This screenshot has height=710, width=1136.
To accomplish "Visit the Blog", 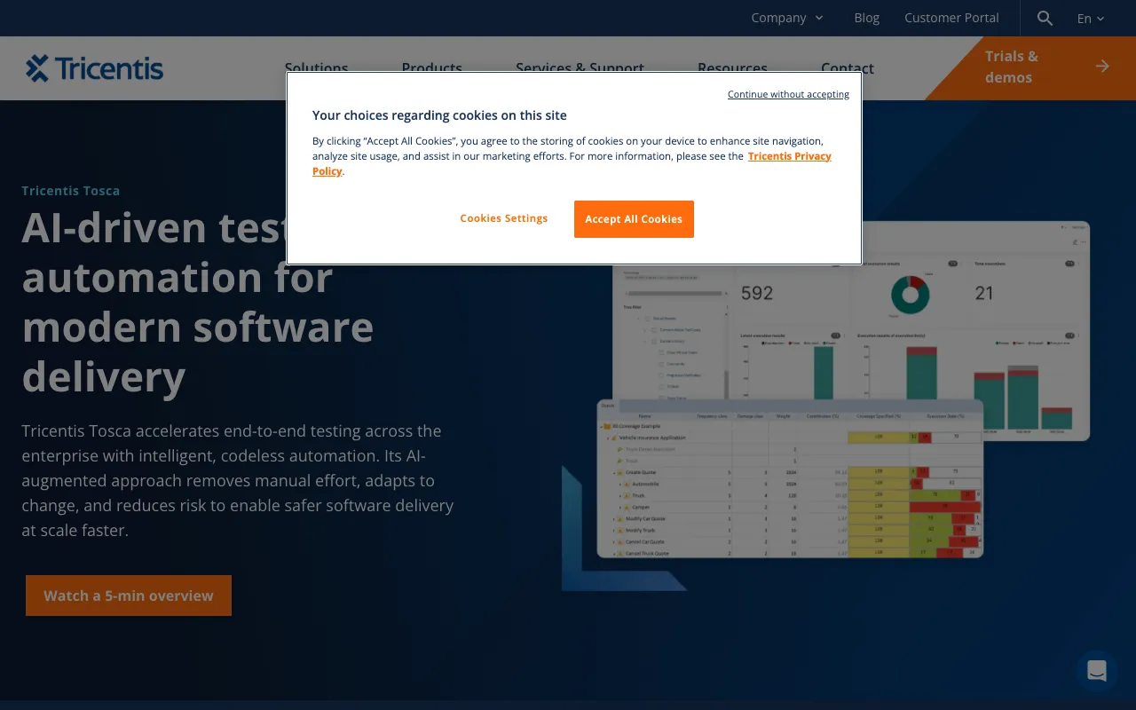I will 866,18.
